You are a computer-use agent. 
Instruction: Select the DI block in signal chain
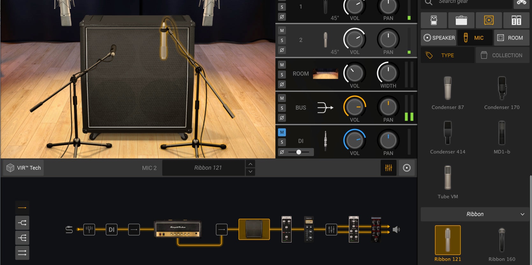(112, 229)
